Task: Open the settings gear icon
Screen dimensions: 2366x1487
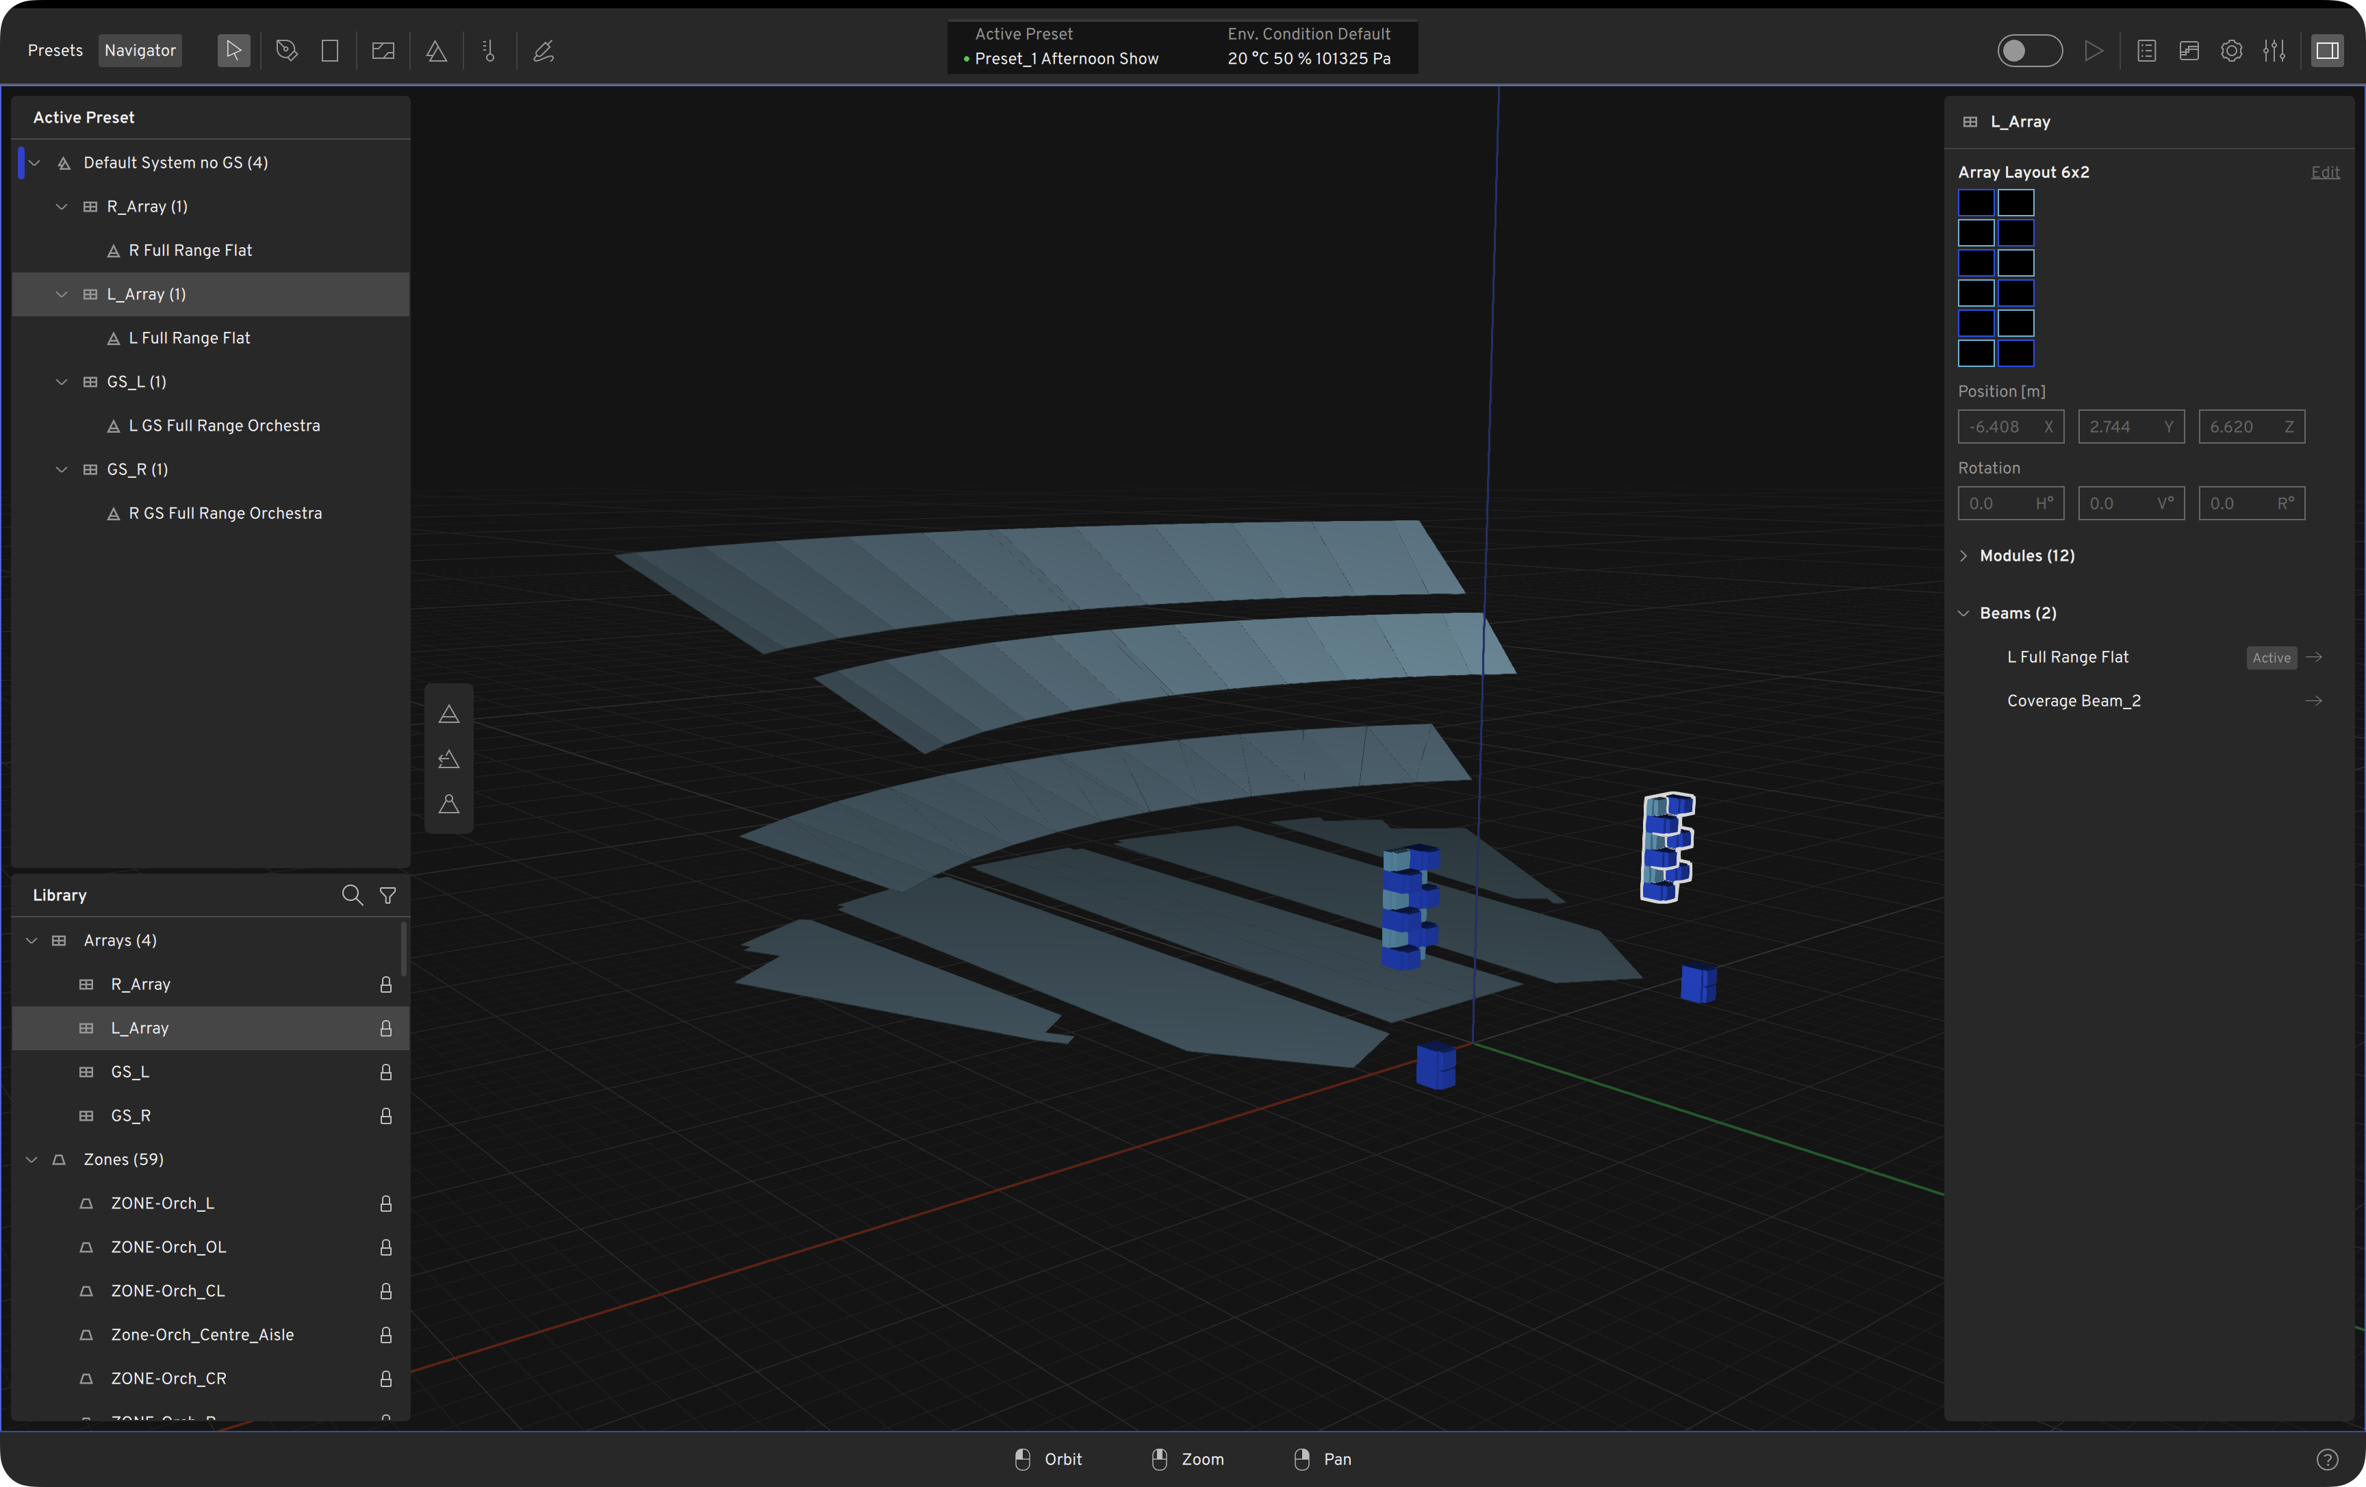Action: [2231, 50]
